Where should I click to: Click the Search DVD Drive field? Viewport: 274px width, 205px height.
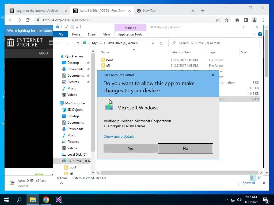214,43
